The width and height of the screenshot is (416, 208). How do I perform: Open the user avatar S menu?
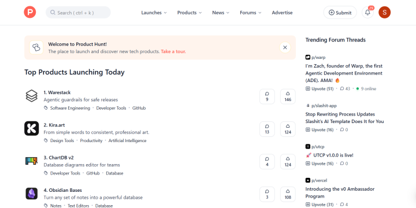[x=384, y=13]
